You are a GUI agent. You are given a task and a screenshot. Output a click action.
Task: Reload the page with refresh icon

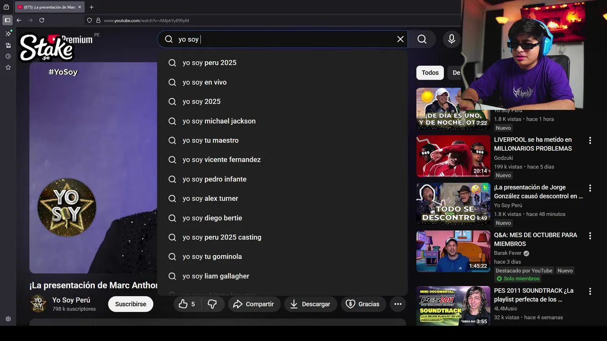[42, 20]
